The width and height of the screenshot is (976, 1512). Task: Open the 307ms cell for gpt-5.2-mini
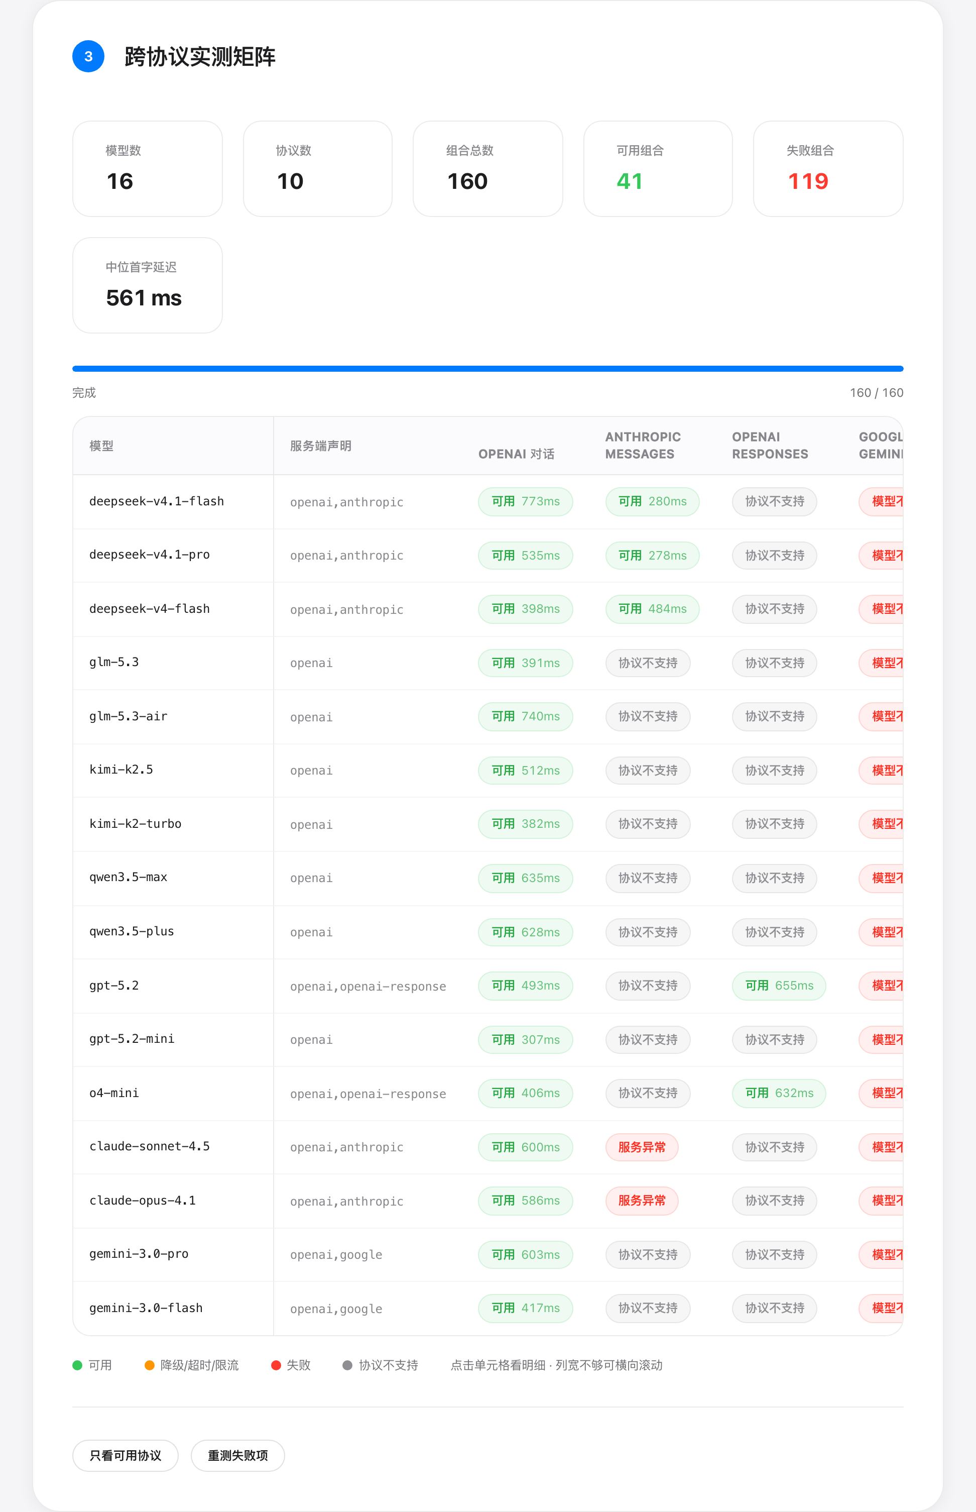coord(525,1040)
